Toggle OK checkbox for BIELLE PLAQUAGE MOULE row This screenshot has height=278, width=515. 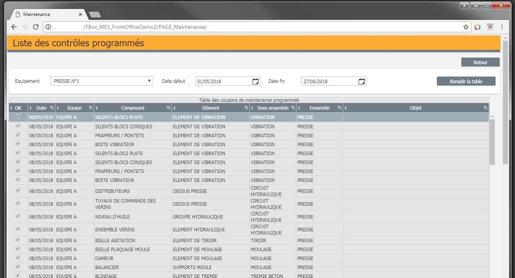coord(18,249)
